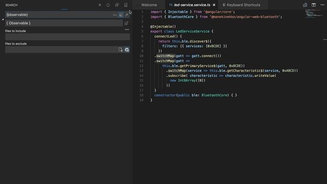Open editor More Actions menu
This screenshot has height=184, width=327.
[x=322, y=5]
